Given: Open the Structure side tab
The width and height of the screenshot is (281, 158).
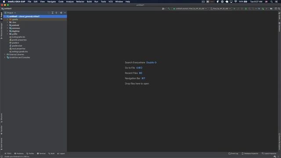Looking at the screenshot, I should click(1, 118).
